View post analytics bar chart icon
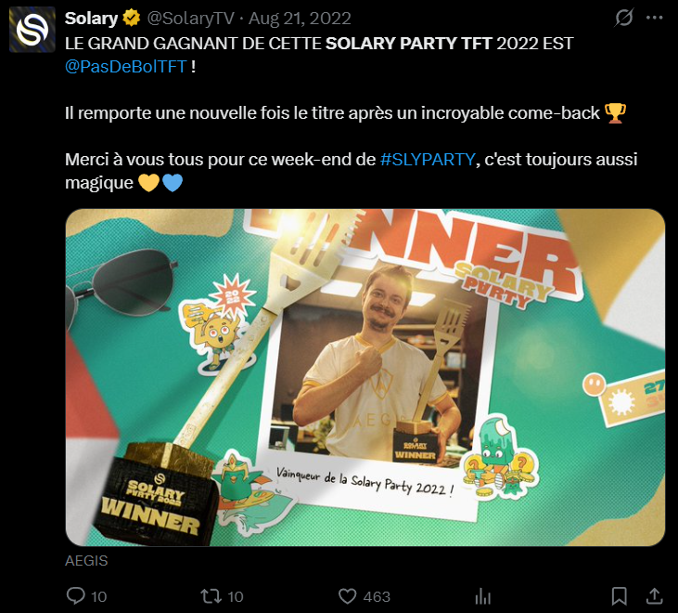This screenshot has width=678, height=613. (x=482, y=595)
